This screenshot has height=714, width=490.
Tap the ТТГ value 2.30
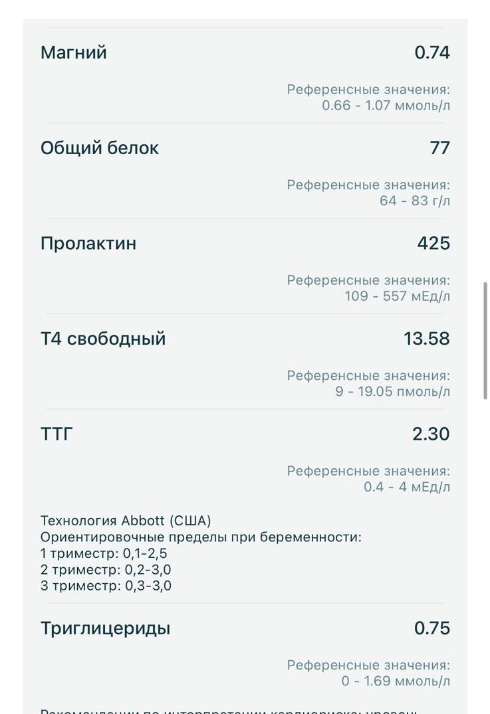pos(431,434)
